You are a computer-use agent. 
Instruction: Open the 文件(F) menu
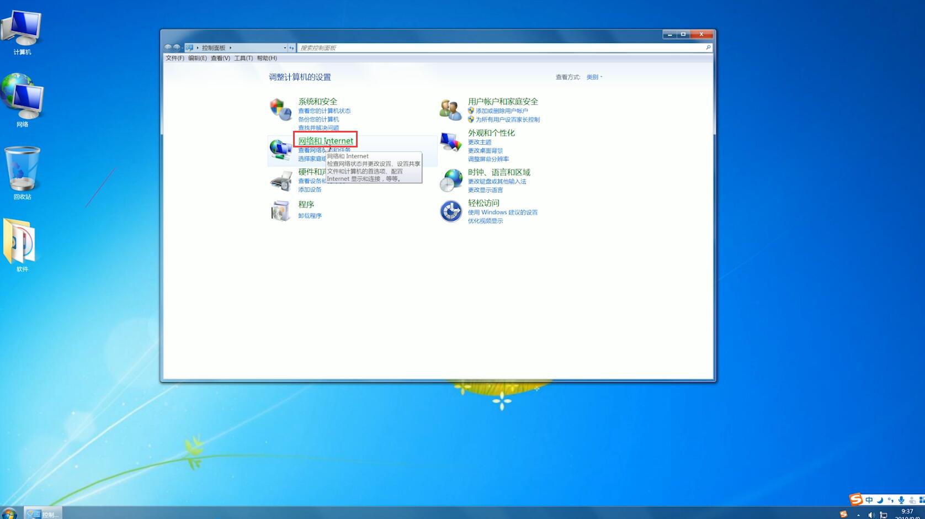click(175, 58)
